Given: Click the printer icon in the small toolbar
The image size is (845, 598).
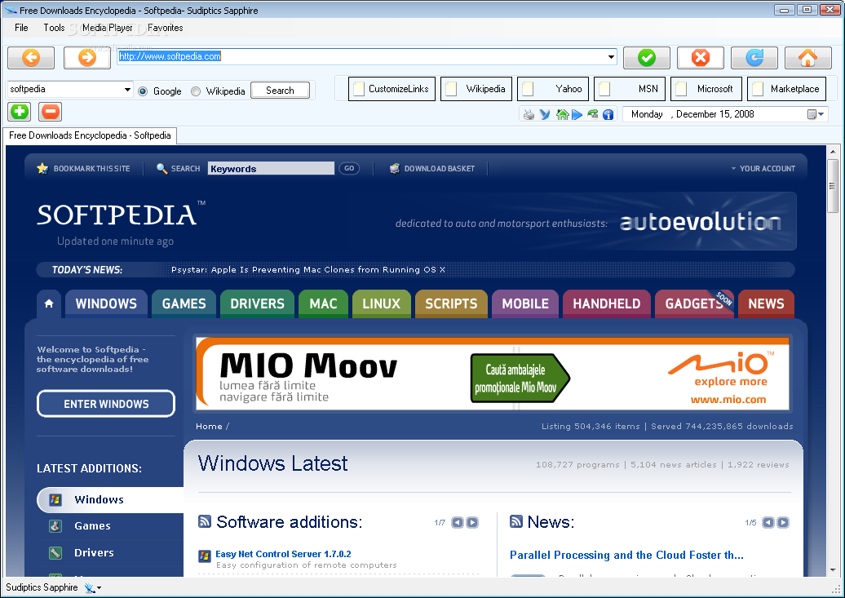Looking at the screenshot, I should 529,114.
